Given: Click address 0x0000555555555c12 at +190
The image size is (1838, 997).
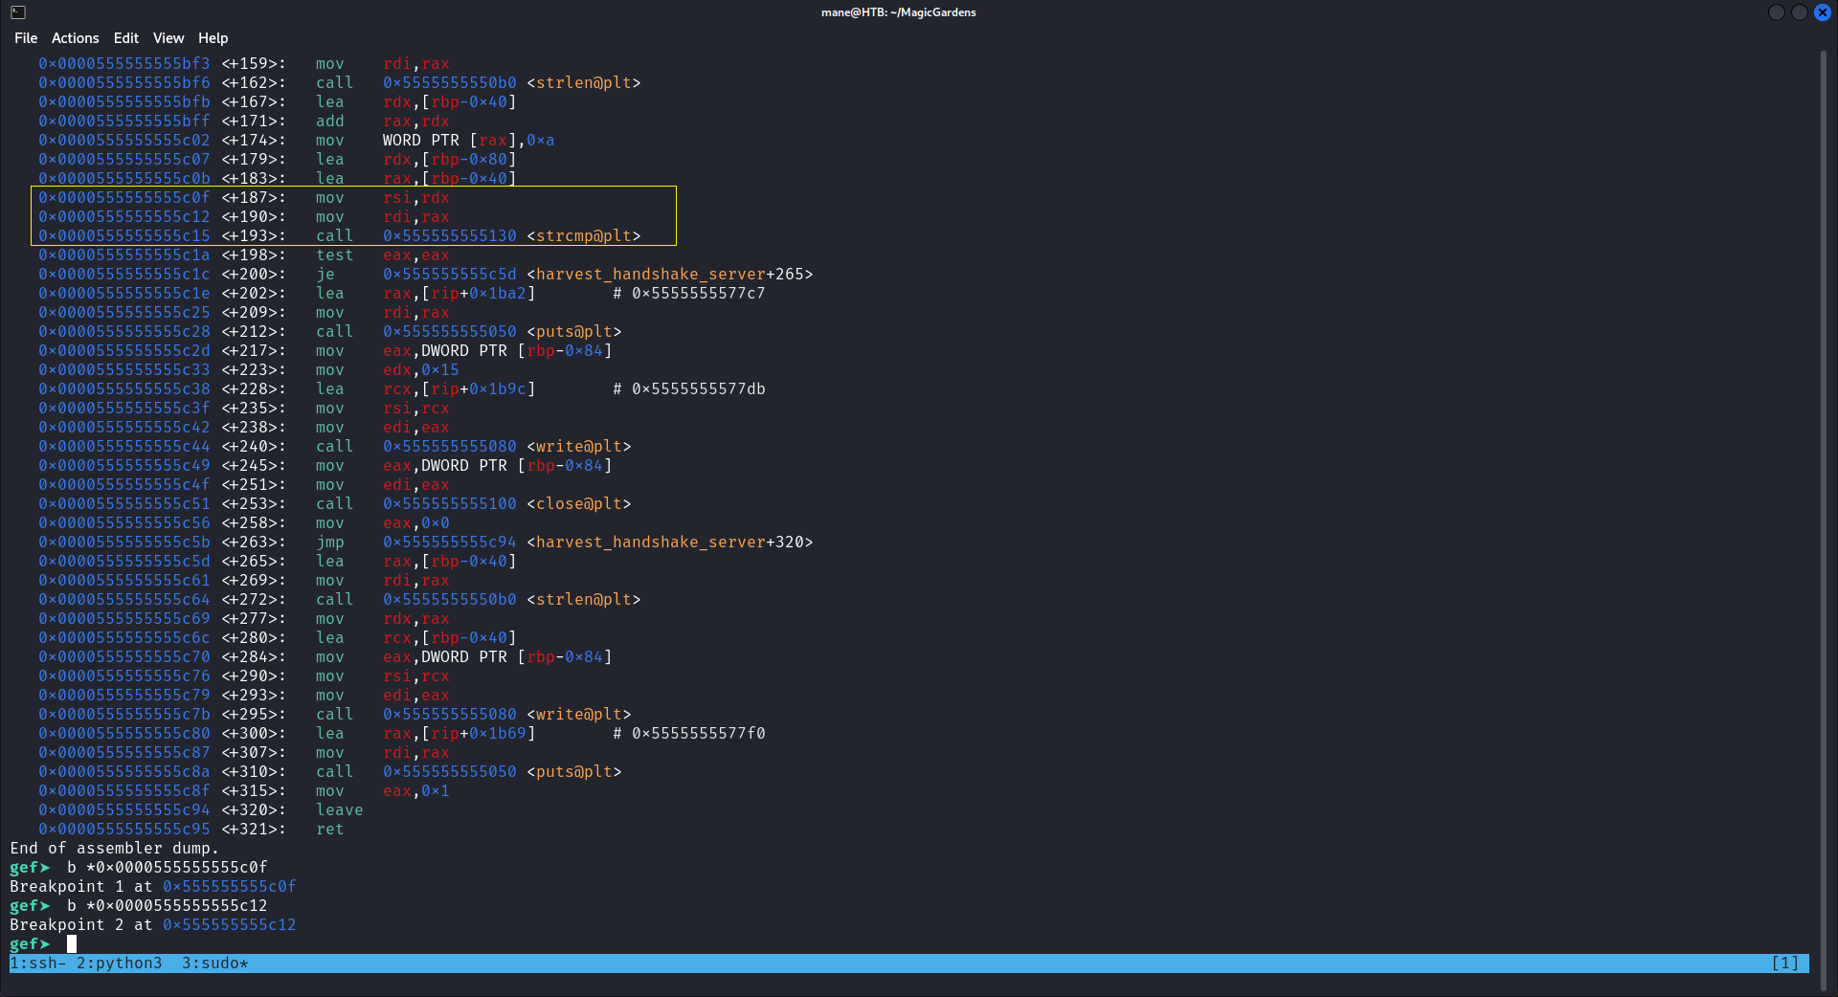Looking at the screenshot, I should 124,217.
